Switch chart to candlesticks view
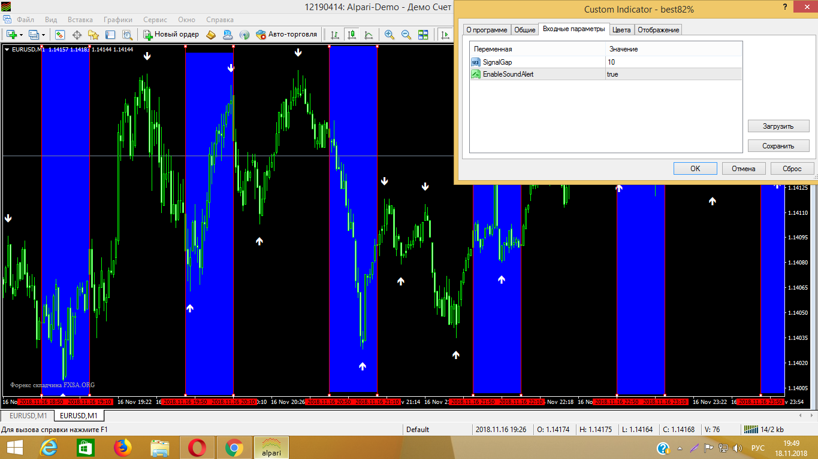Screen dimensions: 818x459 click(x=351, y=35)
